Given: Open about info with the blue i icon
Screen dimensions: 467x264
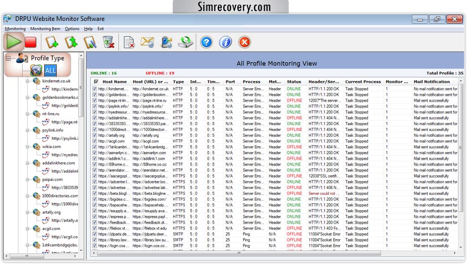Looking at the screenshot, I should pyautogui.click(x=225, y=42).
